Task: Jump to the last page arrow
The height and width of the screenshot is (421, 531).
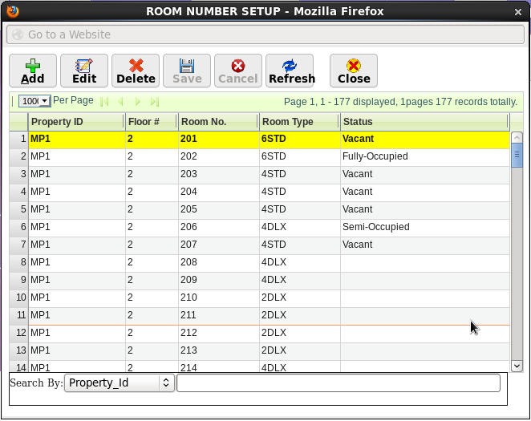Action: [x=155, y=102]
